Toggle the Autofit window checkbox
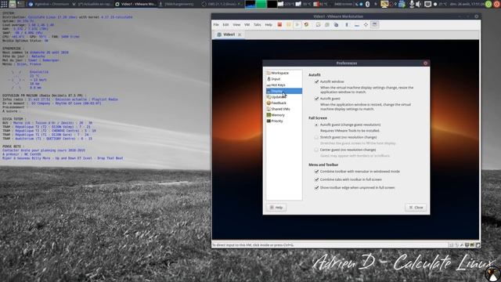Image resolution: width=501 pixels, height=282 pixels. tap(316, 81)
